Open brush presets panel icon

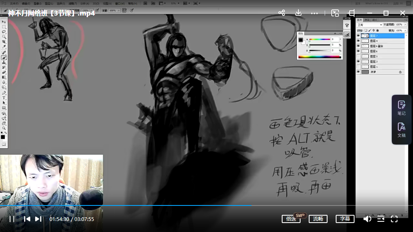click(347, 25)
